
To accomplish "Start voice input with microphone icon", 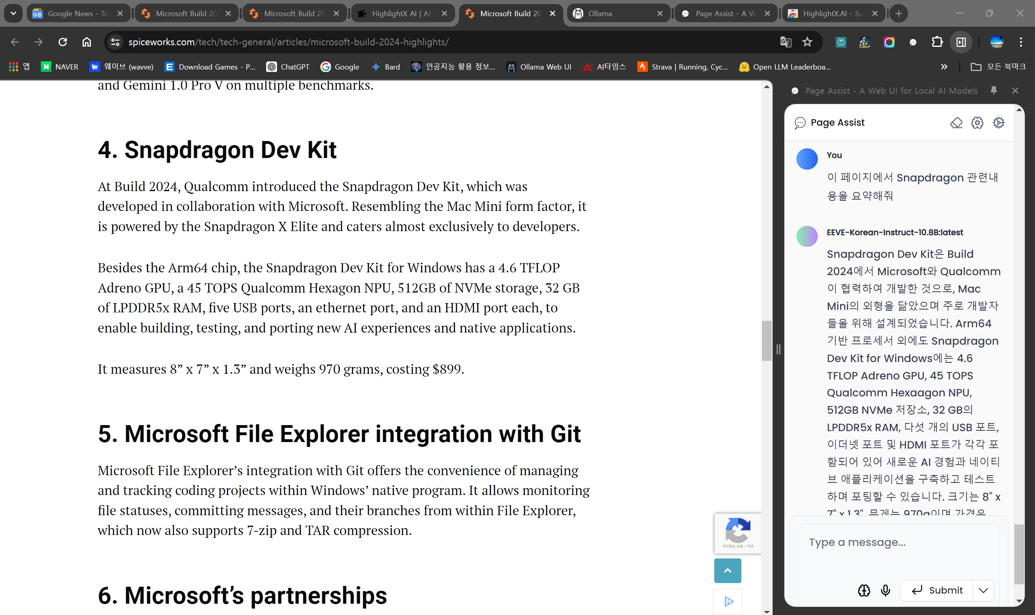I will (x=885, y=590).
